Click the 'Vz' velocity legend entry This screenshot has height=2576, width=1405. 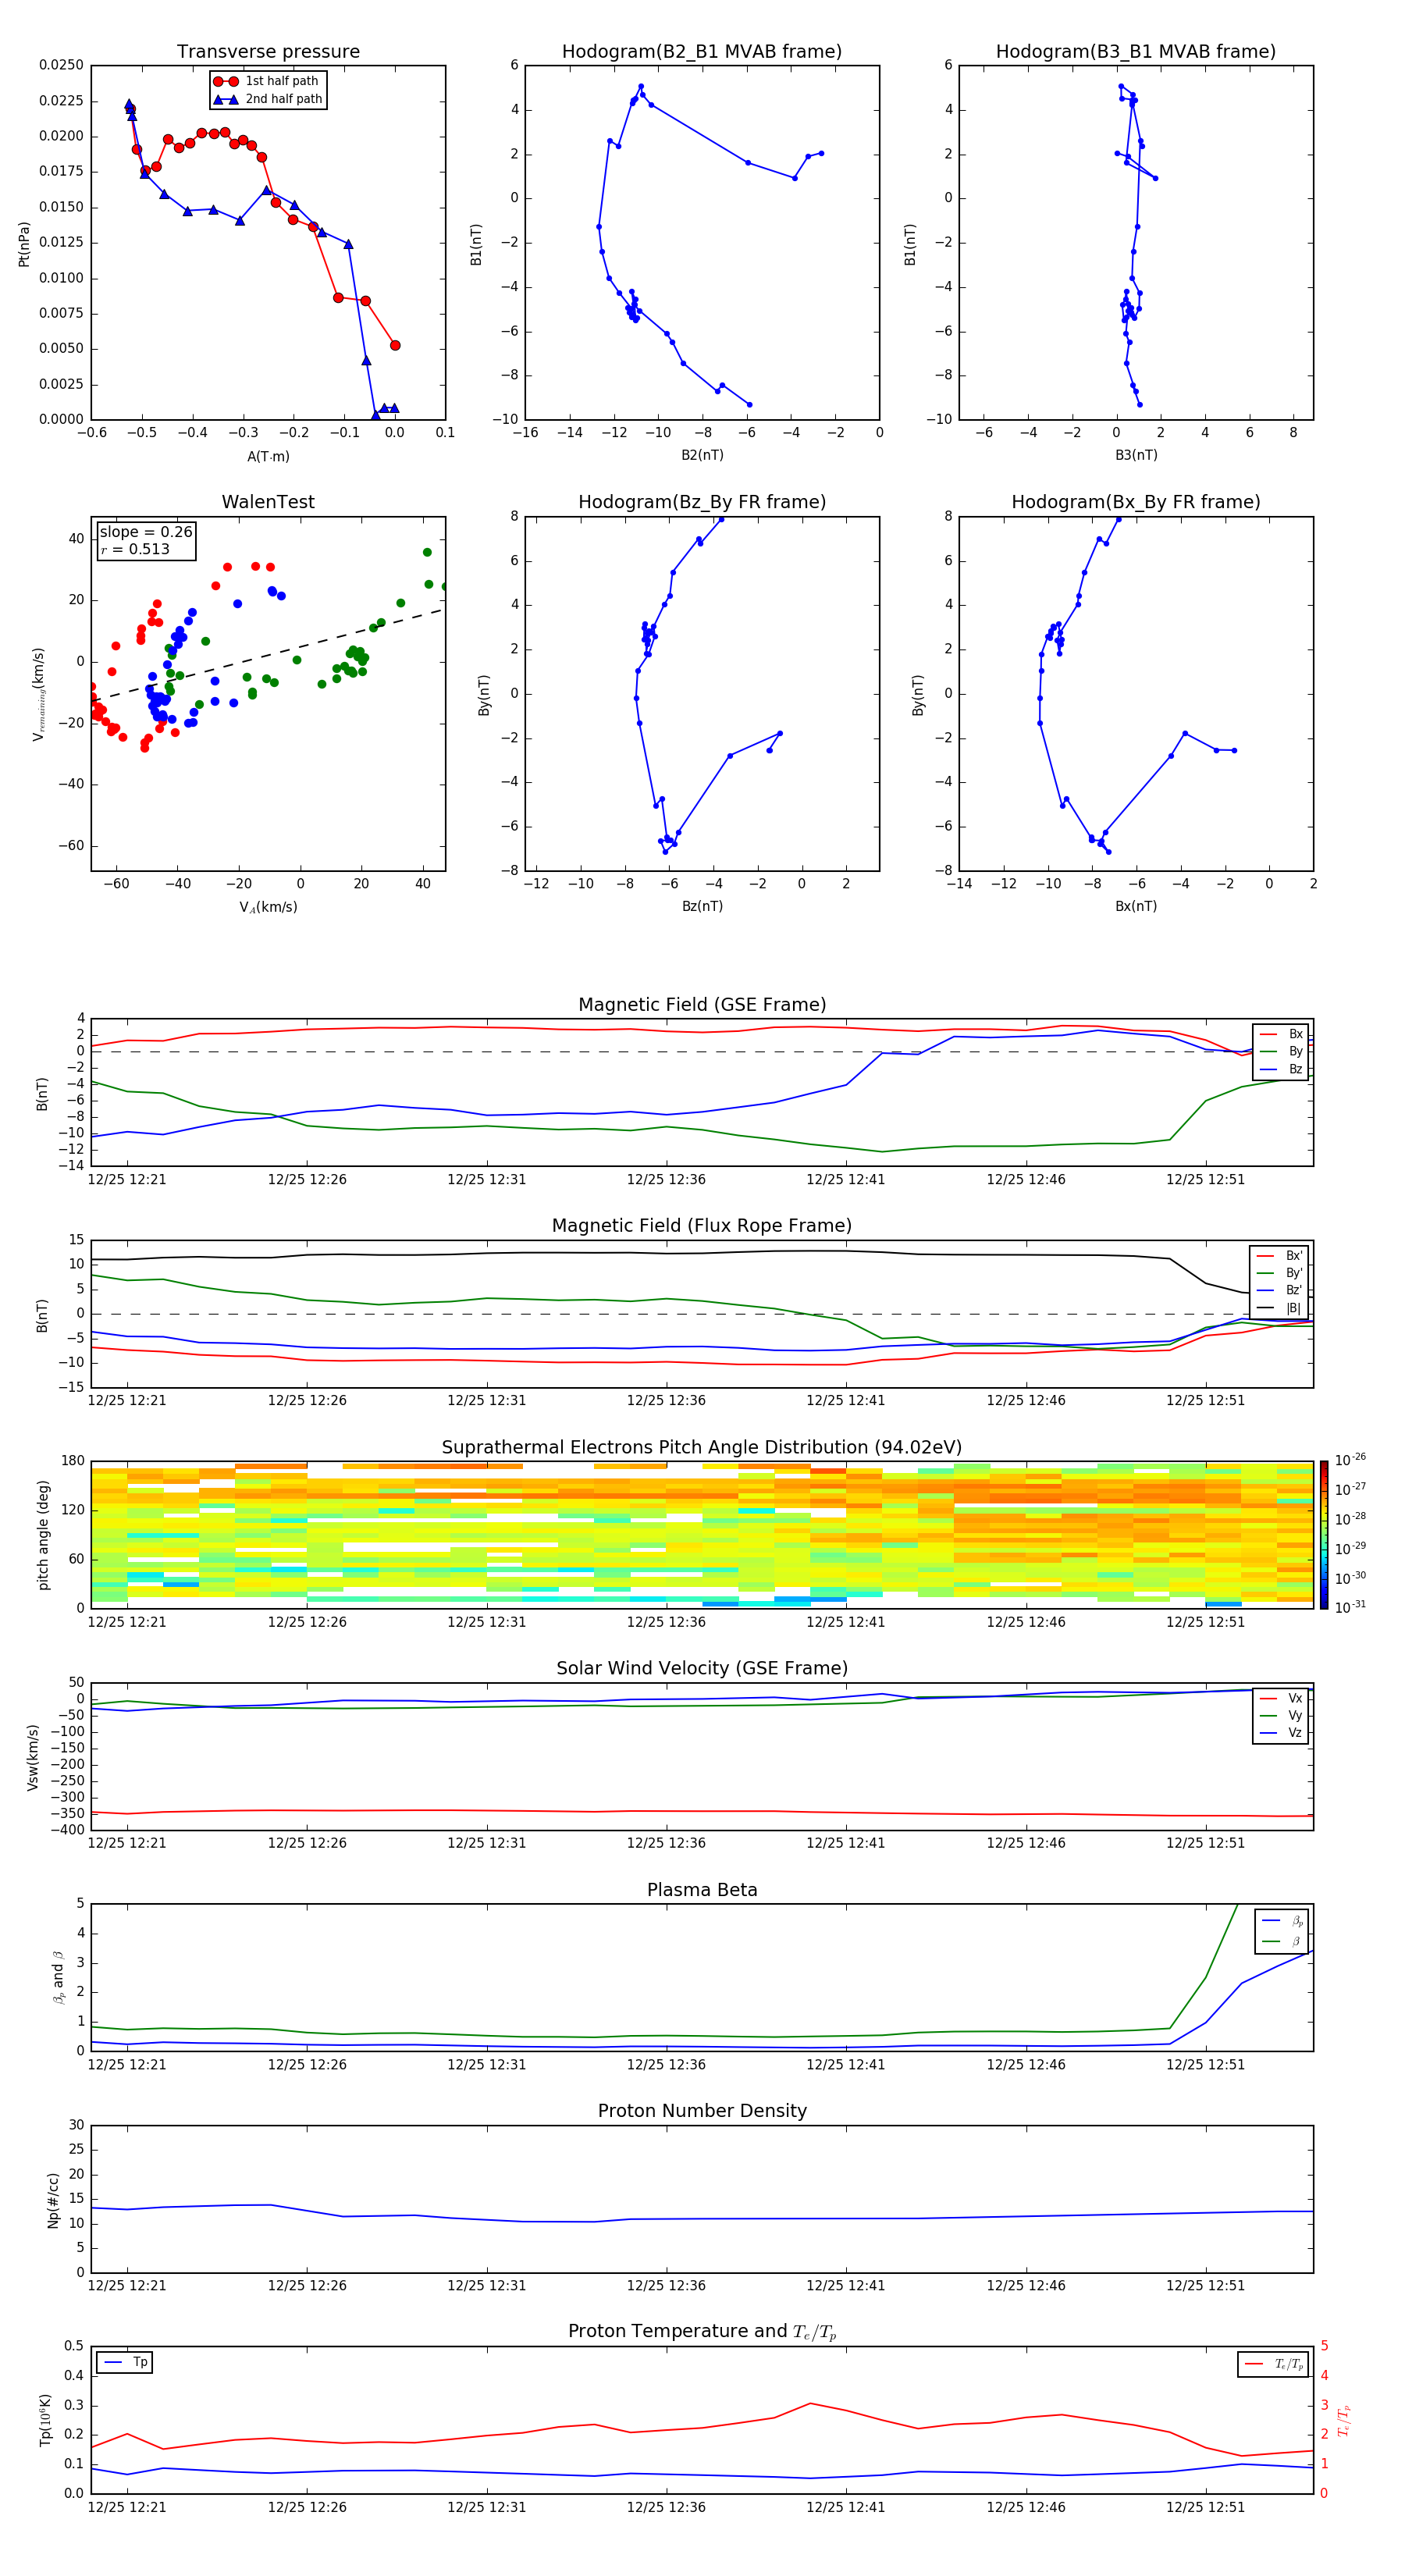(x=1281, y=1733)
